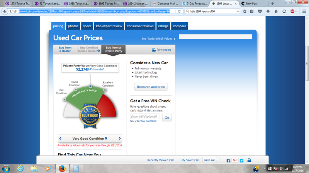Open the Adblock Plus icon menu
Viewport: 309px width, 173px height.
(294, 12)
